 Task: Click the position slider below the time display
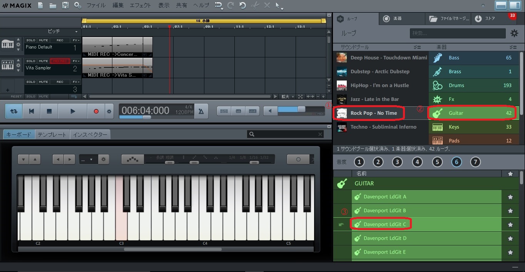147,117
